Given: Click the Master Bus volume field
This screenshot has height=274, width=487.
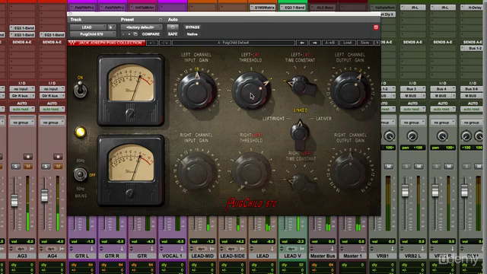Looking at the screenshot, I should pyautogui.click(x=323, y=241).
